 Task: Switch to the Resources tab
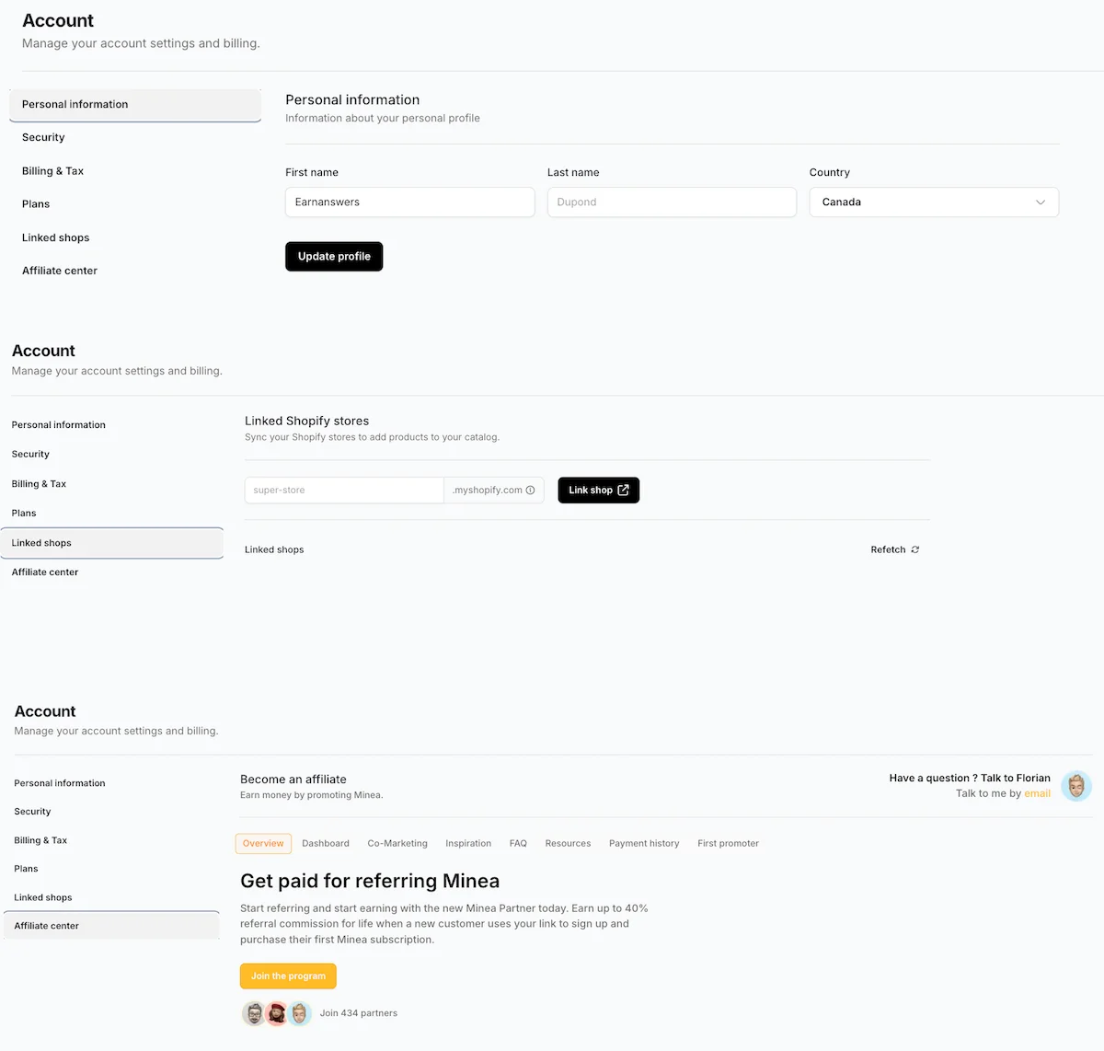[568, 843]
